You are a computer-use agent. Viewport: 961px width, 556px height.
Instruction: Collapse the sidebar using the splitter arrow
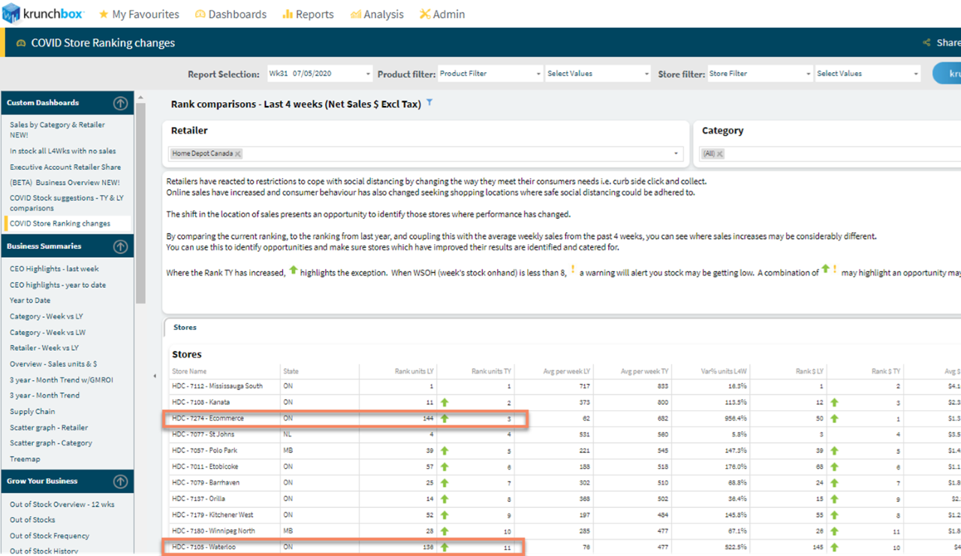tap(155, 376)
